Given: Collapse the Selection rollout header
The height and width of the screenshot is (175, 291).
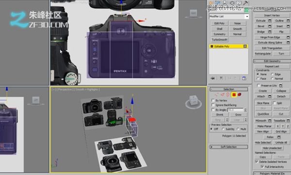Looking at the screenshot, I should click(228, 89).
